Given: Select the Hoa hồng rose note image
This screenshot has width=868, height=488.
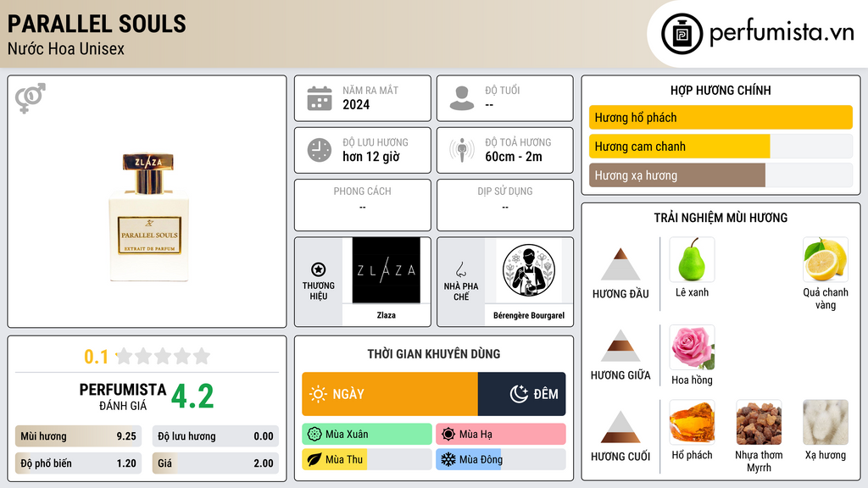Looking at the screenshot, I should point(692,347).
